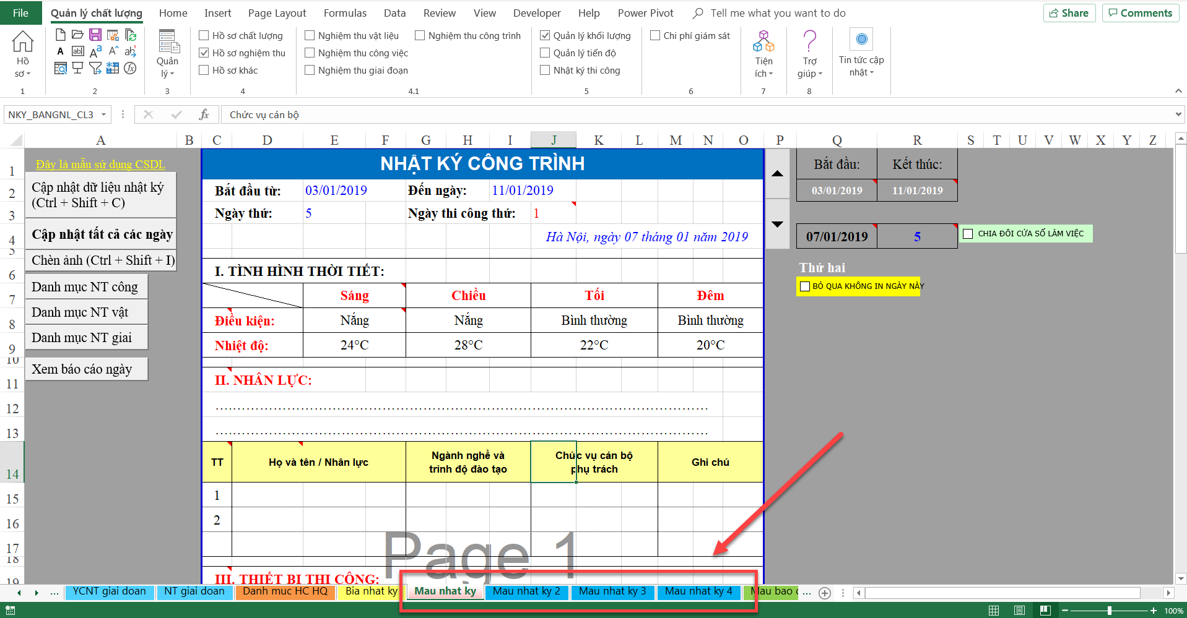This screenshot has height=618, width=1187.
Task: Click in the 'Tell me what you want to do' box
Action: click(x=778, y=13)
